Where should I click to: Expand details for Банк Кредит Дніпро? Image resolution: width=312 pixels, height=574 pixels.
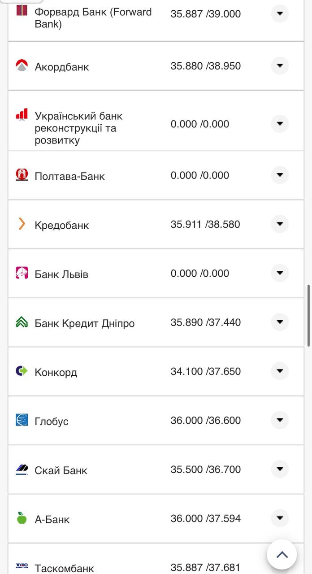[279, 322]
